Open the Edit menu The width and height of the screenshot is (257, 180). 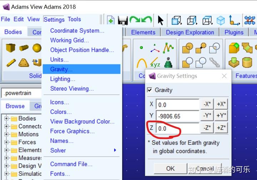coord(19,19)
